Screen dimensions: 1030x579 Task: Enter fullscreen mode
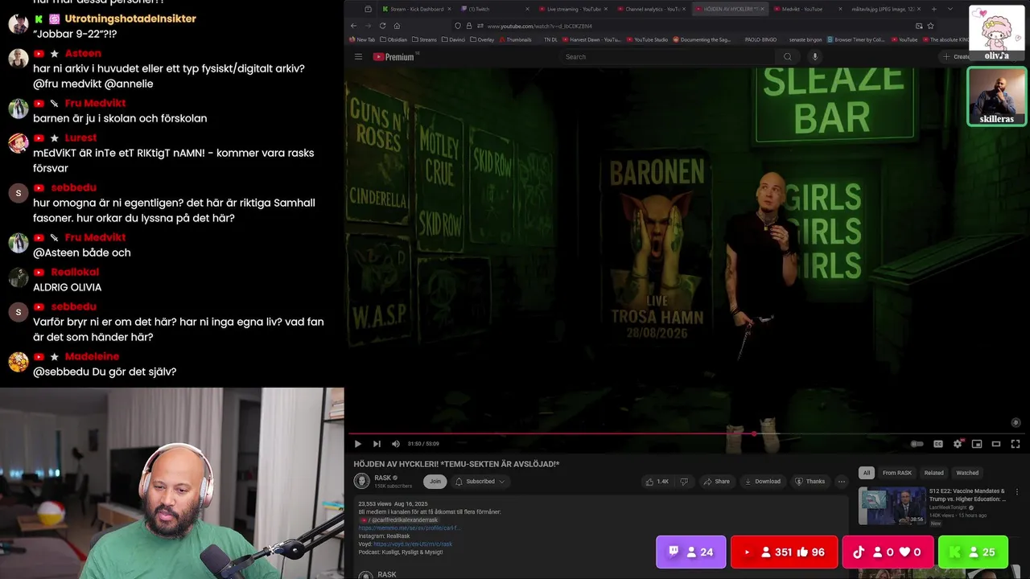pyautogui.click(x=1016, y=444)
